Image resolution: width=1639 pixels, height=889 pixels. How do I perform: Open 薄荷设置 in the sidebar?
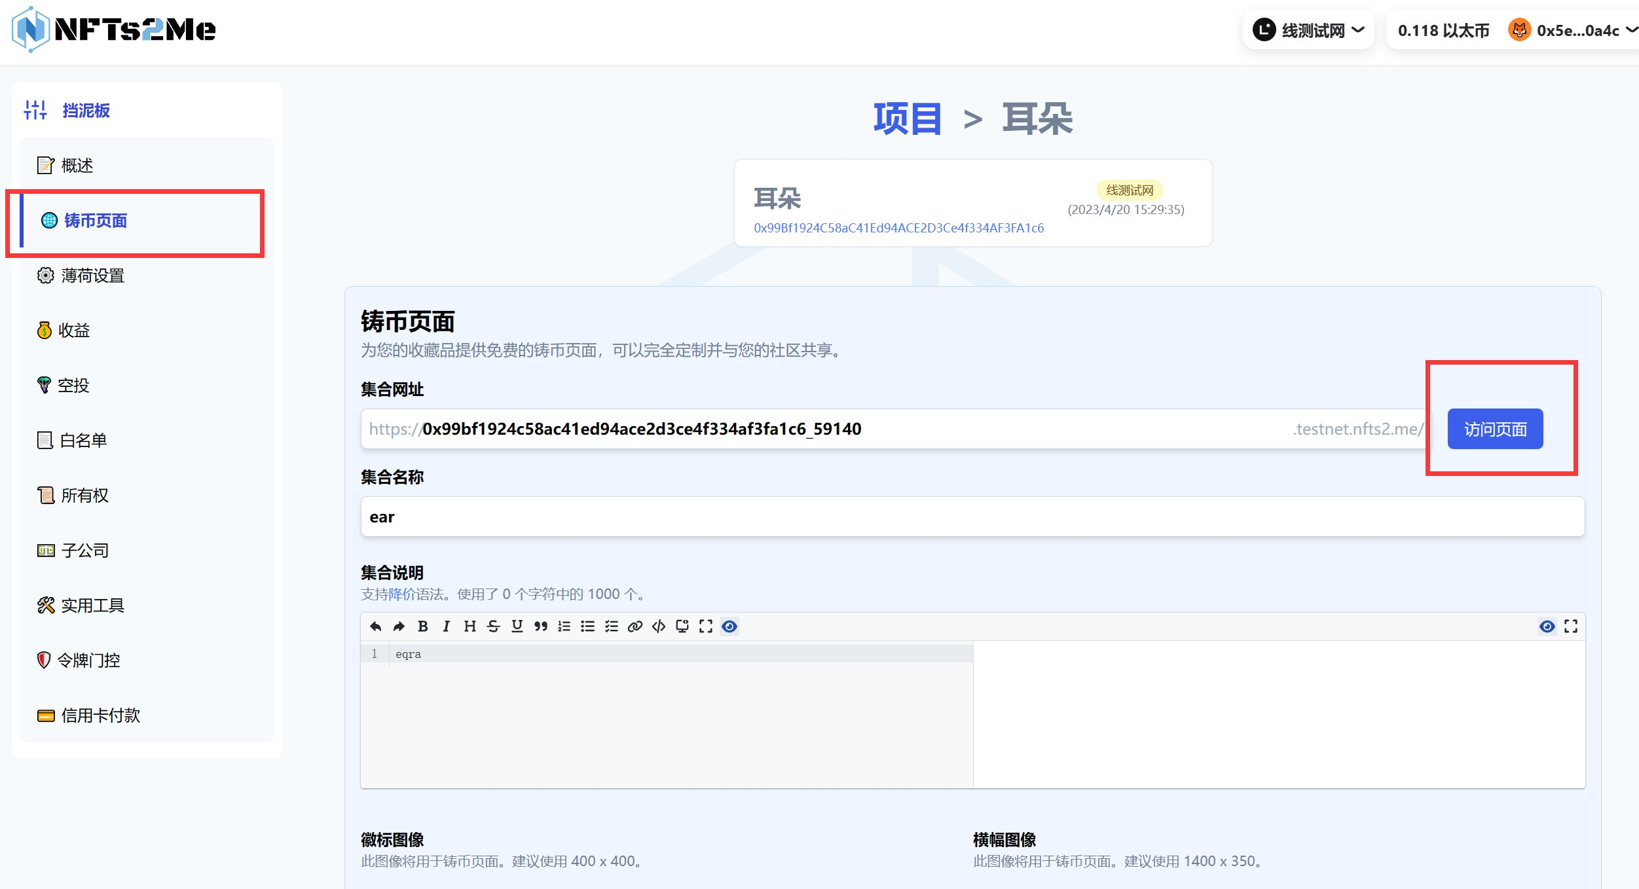click(92, 276)
